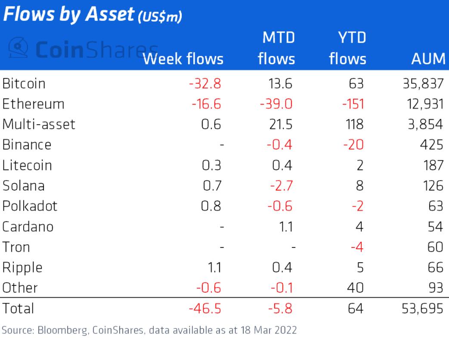Image resolution: width=449 pixels, height=338 pixels.
Task: Click Polkadot MTD flows value -0.6
Action: click(280, 206)
